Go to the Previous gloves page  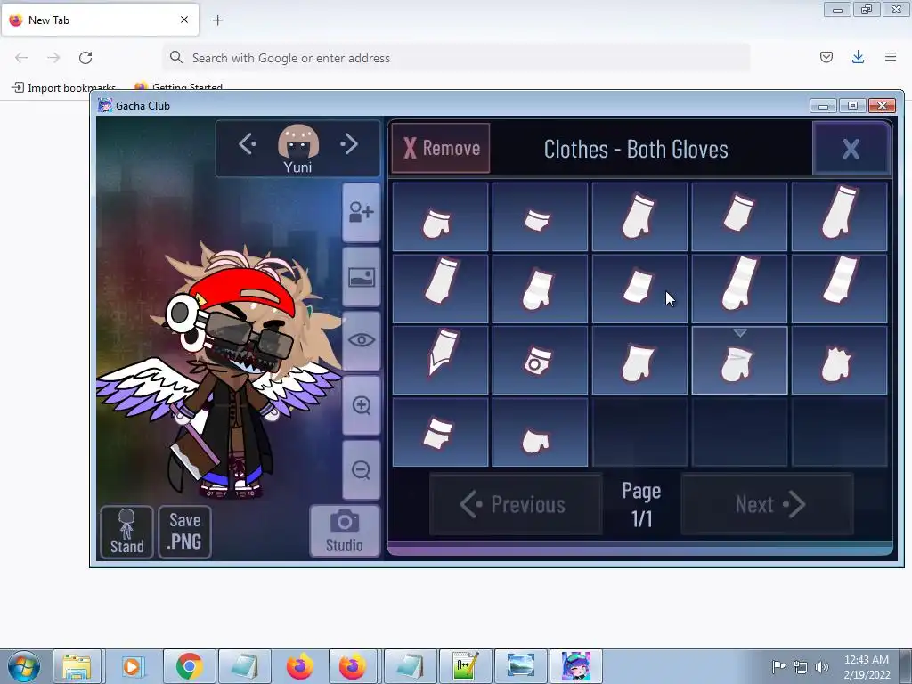click(x=516, y=504)
